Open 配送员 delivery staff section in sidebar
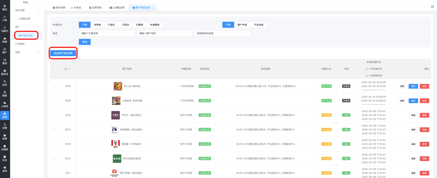Image resolution: width=437 pixels, height=178 pixels. click(5, 72)
